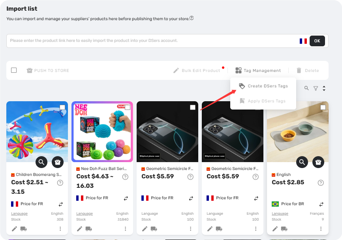This screenshot has width=342, height=240.
Task: Click Bulk Edit Product
Action: tap(197, 70)
